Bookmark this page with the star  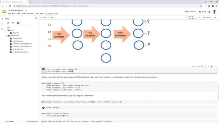[201, 6]
